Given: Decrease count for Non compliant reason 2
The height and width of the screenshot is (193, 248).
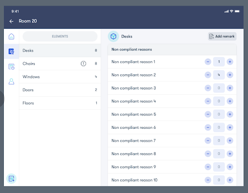Looking at the screenshot, I should pyautogui.click(x=208, y=75).
